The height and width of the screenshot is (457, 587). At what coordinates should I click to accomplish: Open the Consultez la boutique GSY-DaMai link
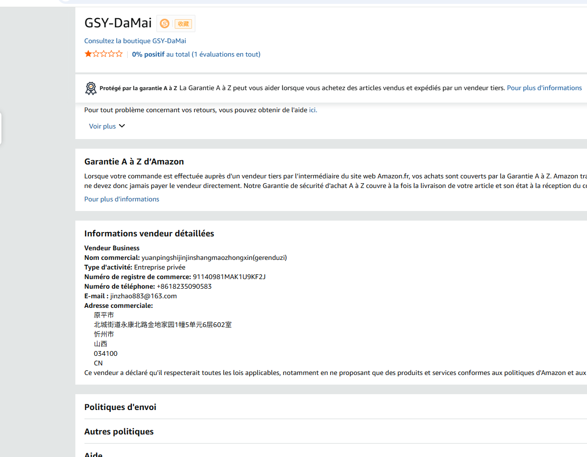[135, 41]
